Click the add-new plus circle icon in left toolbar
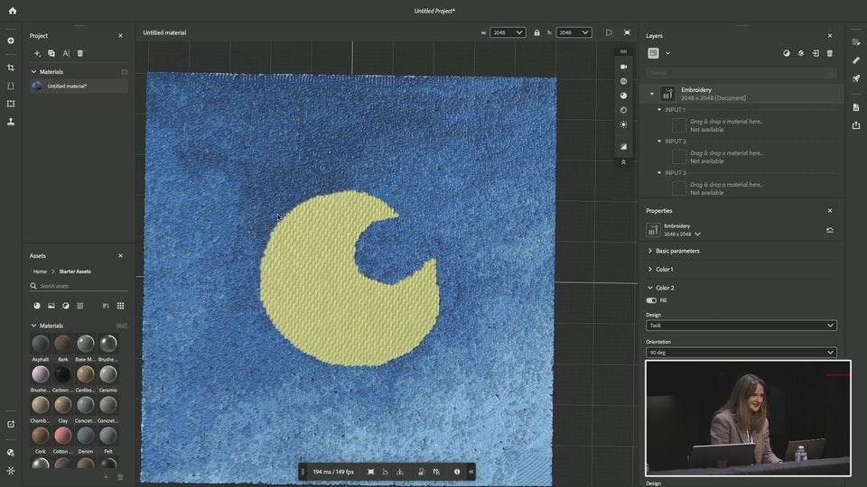Screen dimensions: 867x487 pyautogui.click(x=11, y=41)
